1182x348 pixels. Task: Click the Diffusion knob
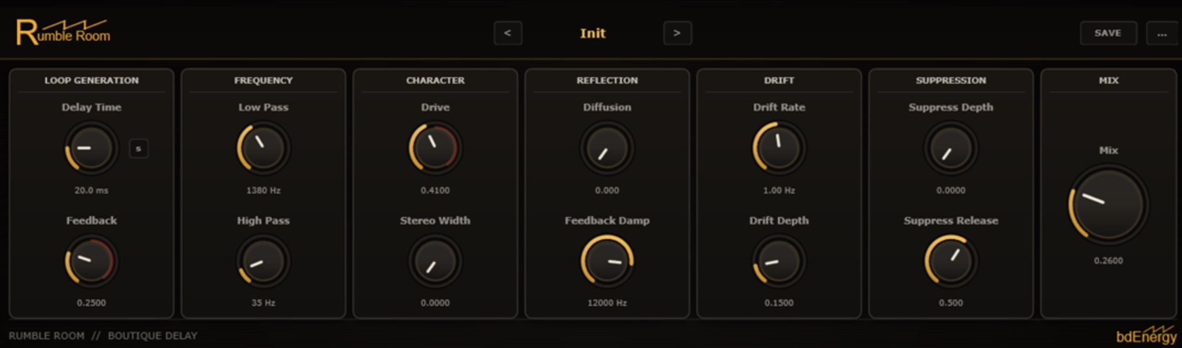pos(607,148)
